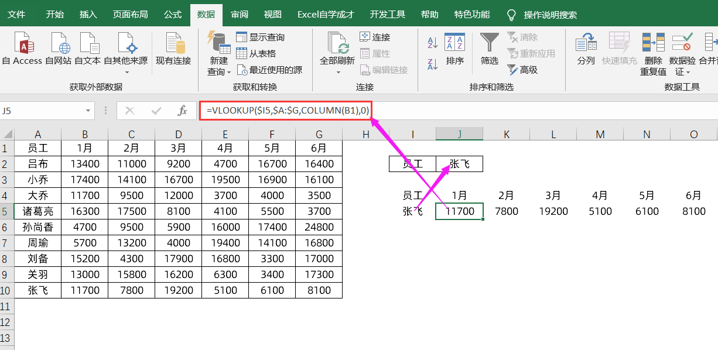The height and width of the screenshot is (350, 718).
Task: Open the 文件 file tab
Action: (16, 14)
